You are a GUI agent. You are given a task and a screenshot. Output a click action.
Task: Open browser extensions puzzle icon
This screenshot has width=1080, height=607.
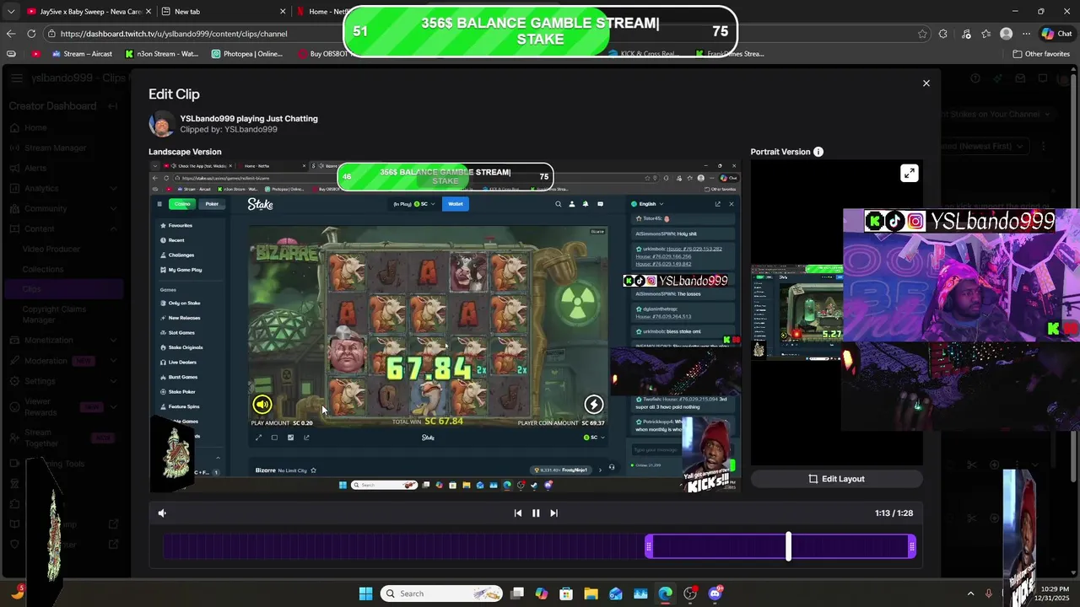[943, 34]
